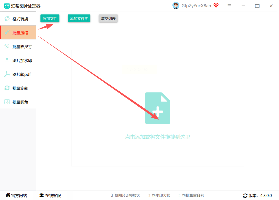Open the 批量旋转 section
The image size is (279, 200).
pos(18,88)
